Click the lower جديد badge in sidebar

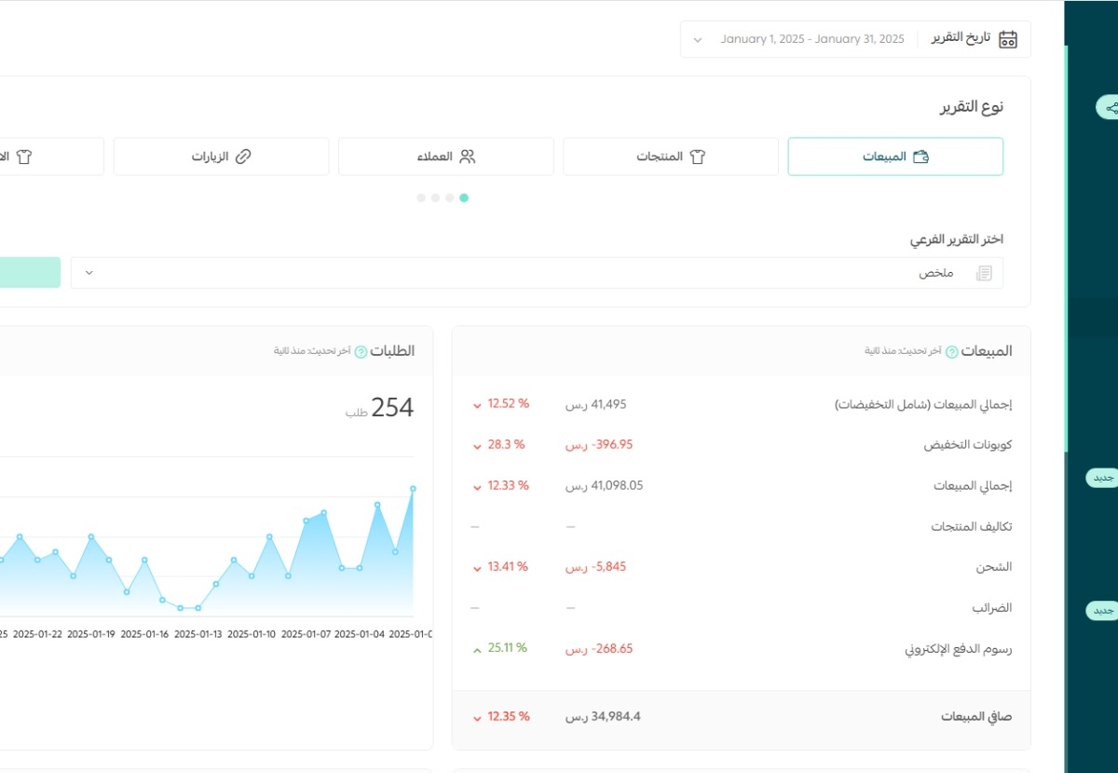[1101, 611]
